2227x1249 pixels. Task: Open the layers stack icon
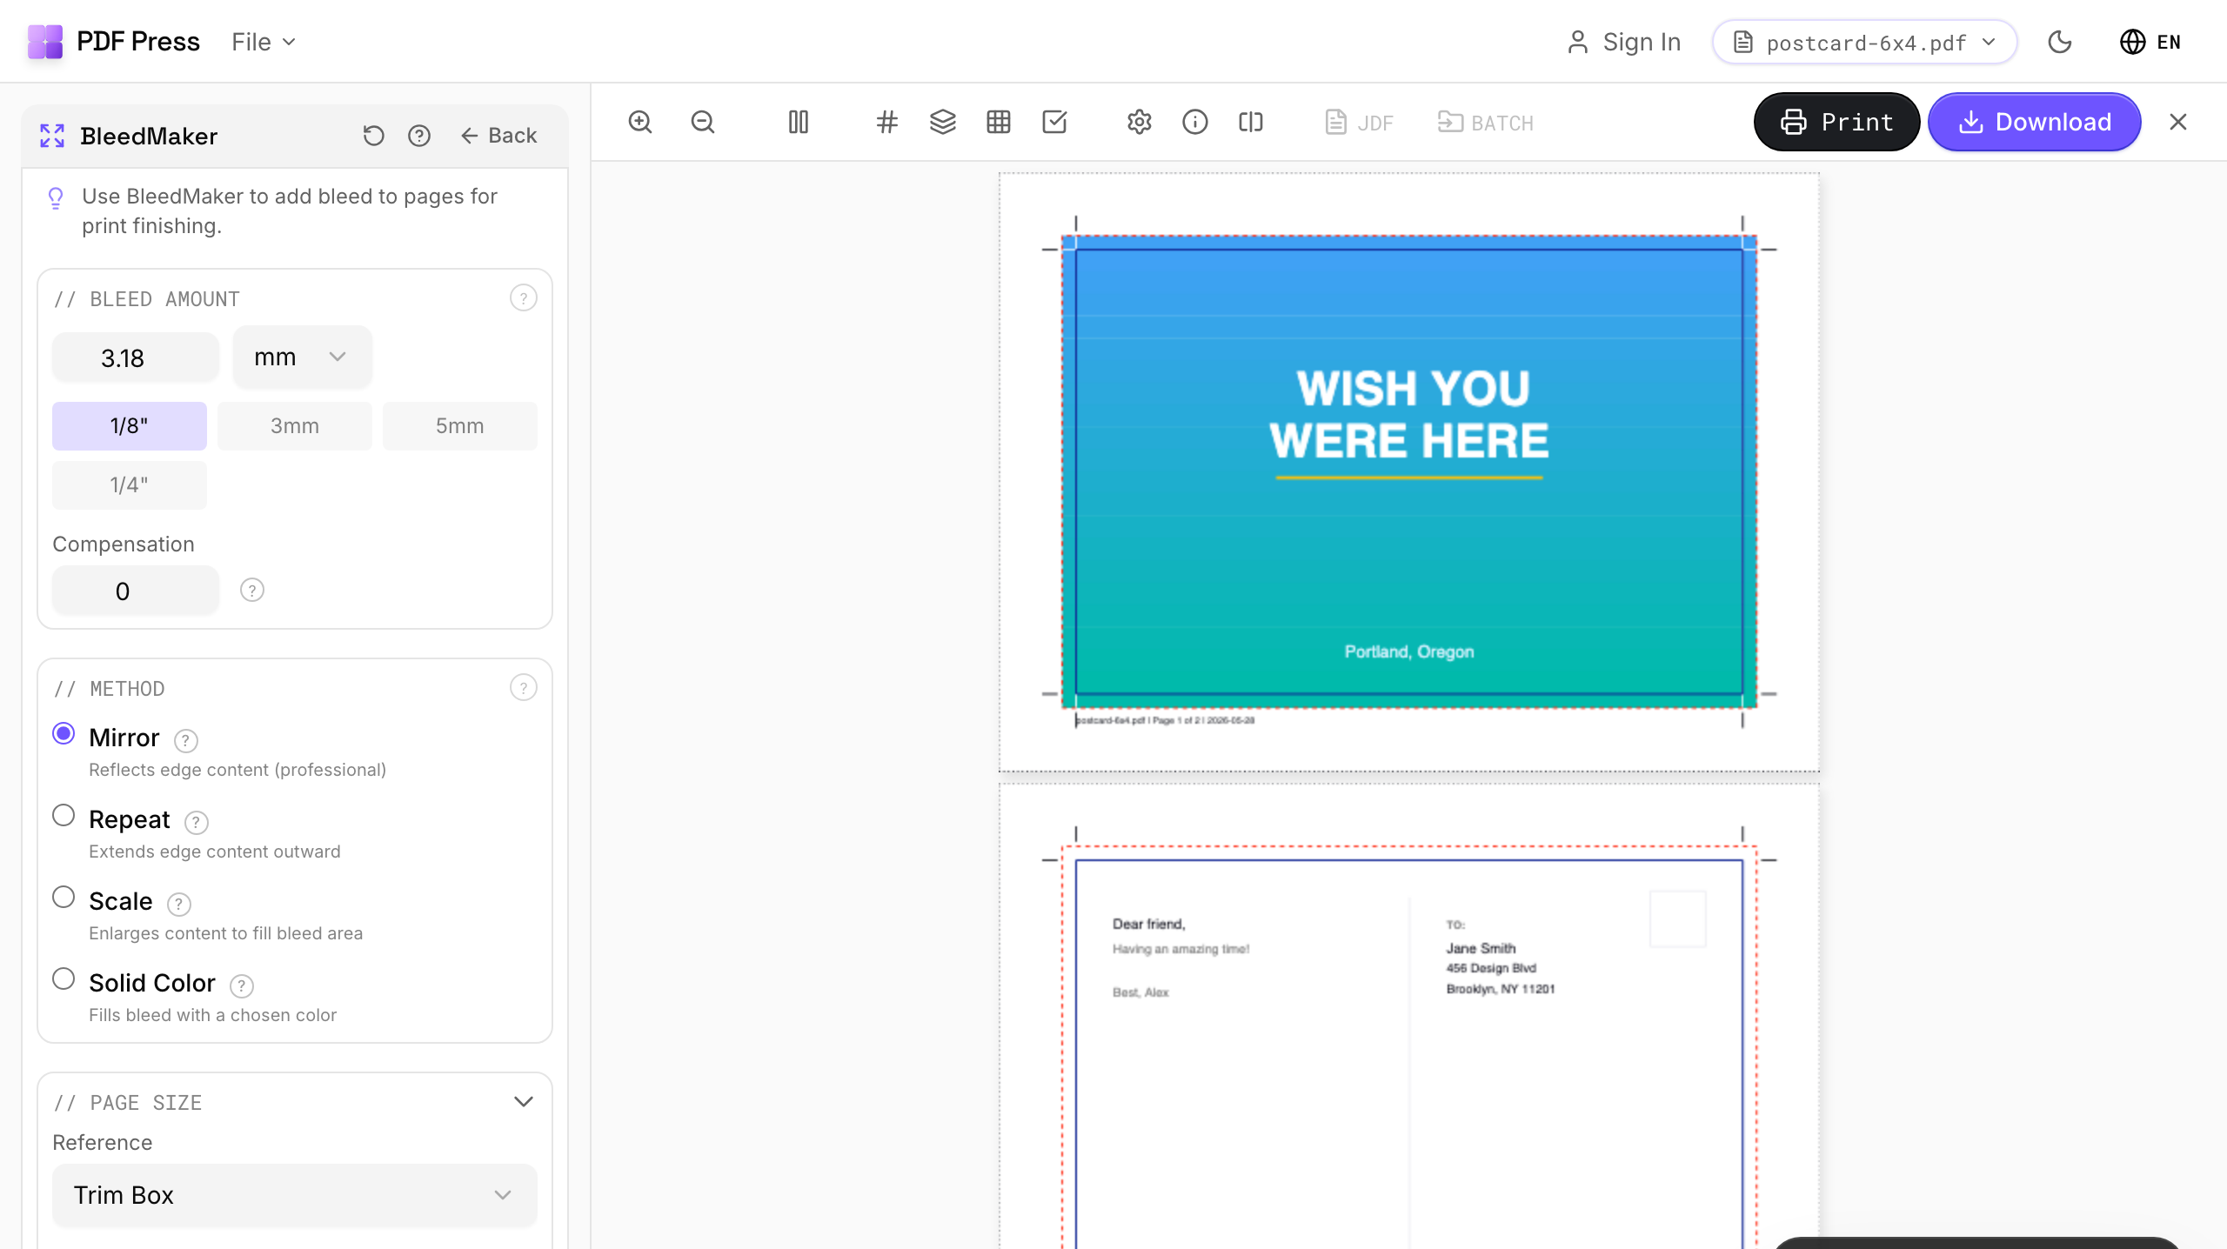pyautogui.click(x=943, y=123)
